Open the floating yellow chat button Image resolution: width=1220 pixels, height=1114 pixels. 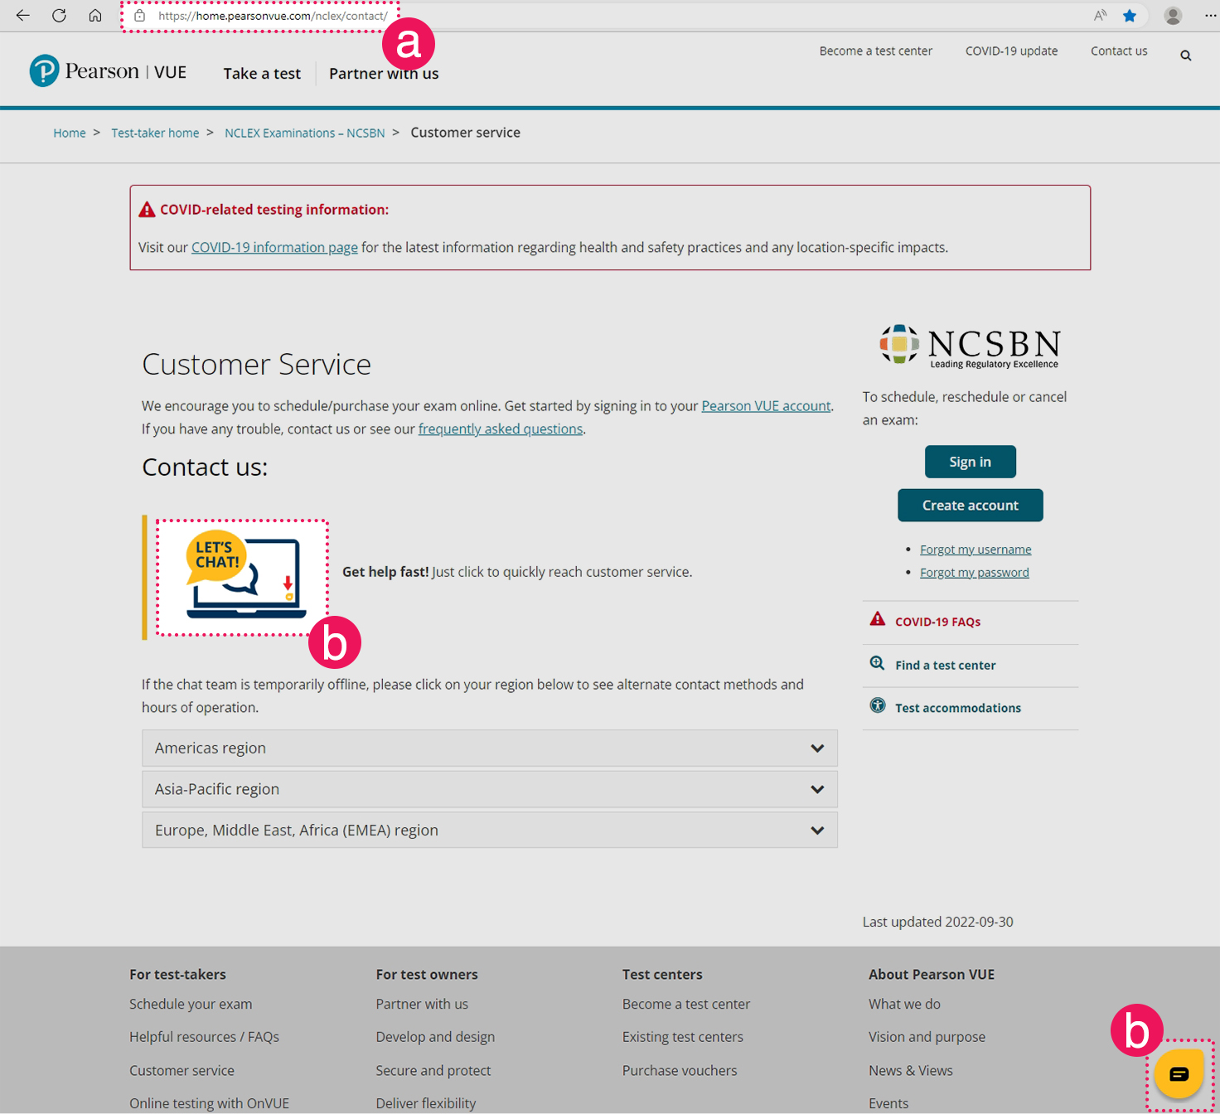click(1179, 1074)
